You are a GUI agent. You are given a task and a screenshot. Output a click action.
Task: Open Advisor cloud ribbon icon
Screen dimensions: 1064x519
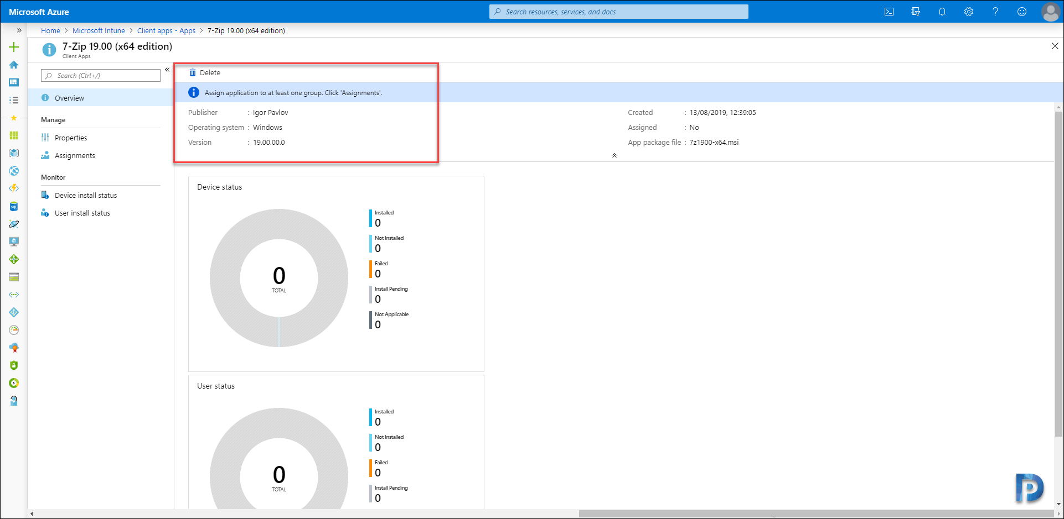tap(14, 348)
